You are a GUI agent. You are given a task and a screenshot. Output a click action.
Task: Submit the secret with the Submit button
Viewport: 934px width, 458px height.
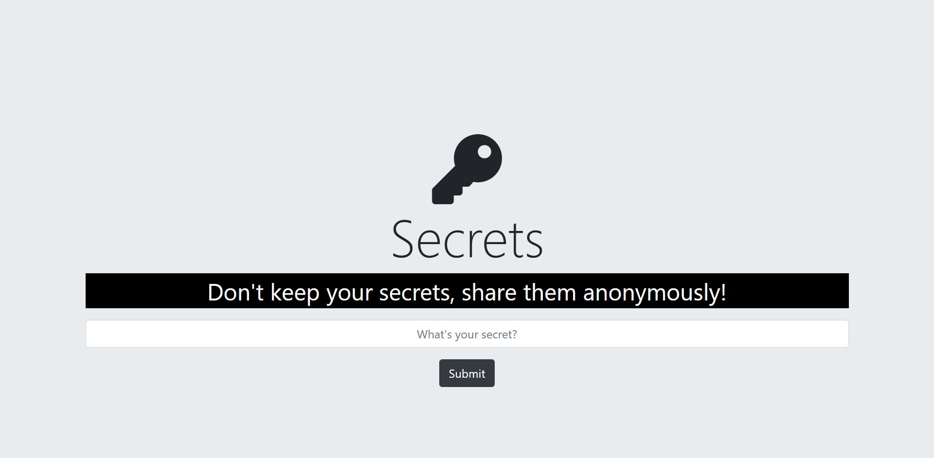click(x=467, y=373)
